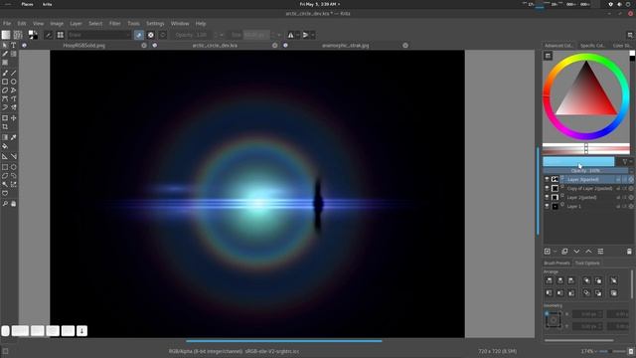Image resolution: width=636 pixels, height=358 pixels.
Task: Open layer properties list icon
Action: point(600,252)
